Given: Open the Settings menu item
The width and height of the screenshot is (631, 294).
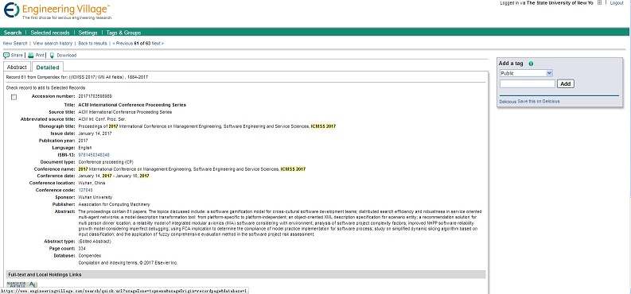Looking at the screenshot, I should (88, 33).
